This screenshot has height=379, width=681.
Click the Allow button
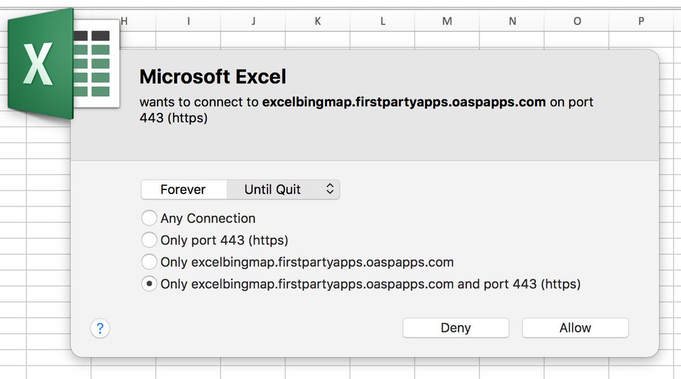pyautogui.click(x=575, y=328)
